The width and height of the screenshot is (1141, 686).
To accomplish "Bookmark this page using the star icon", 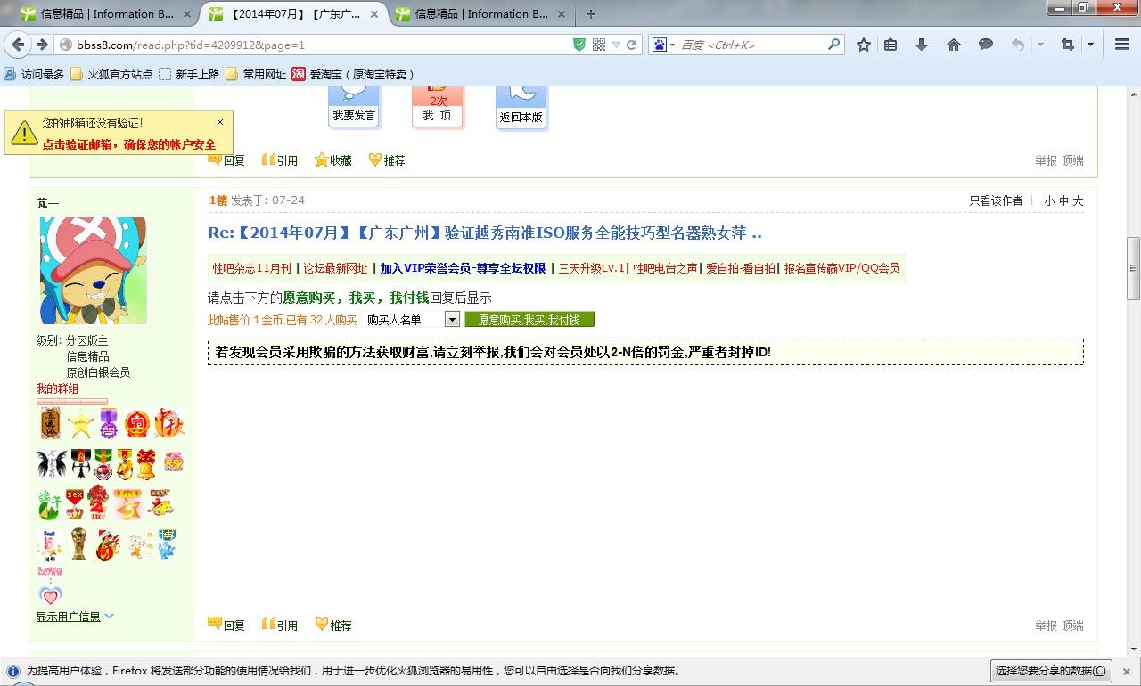I will [x=863, y=45].
